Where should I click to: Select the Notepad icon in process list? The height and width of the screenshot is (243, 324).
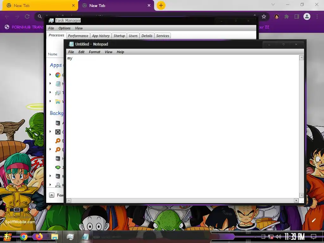(x=58, y=84)
